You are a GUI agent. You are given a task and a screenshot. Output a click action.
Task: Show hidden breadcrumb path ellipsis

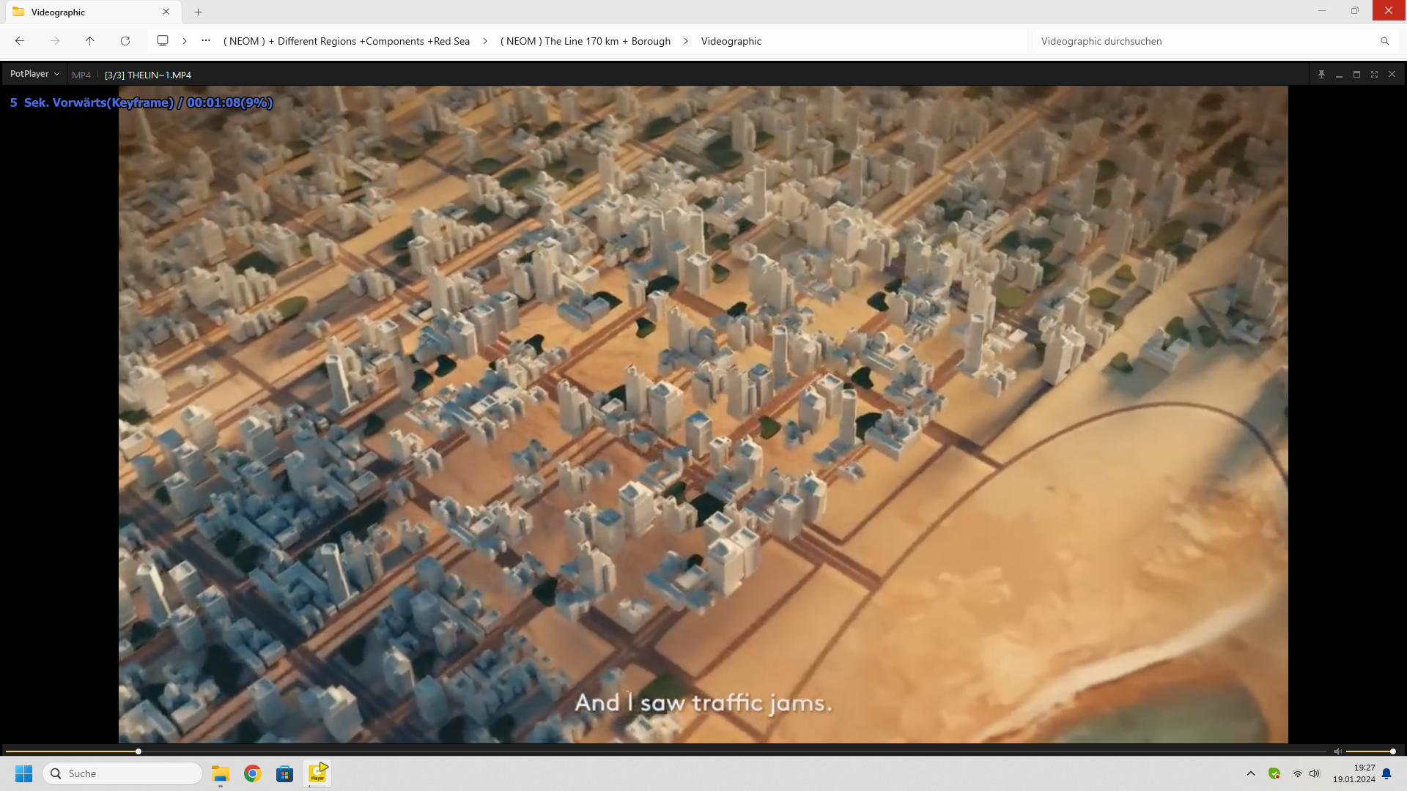[206, 41]
